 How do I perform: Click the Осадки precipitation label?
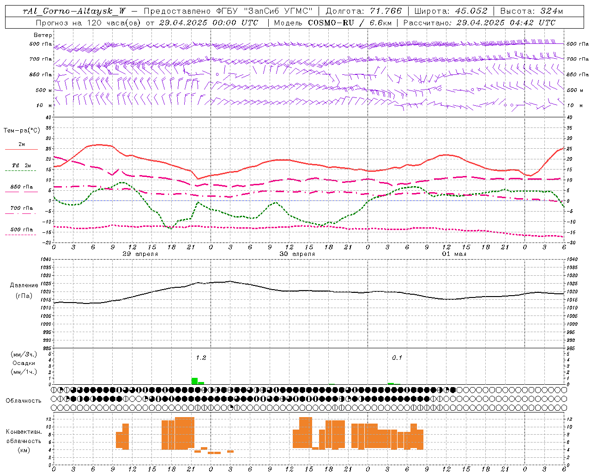(x=24, y=363)
